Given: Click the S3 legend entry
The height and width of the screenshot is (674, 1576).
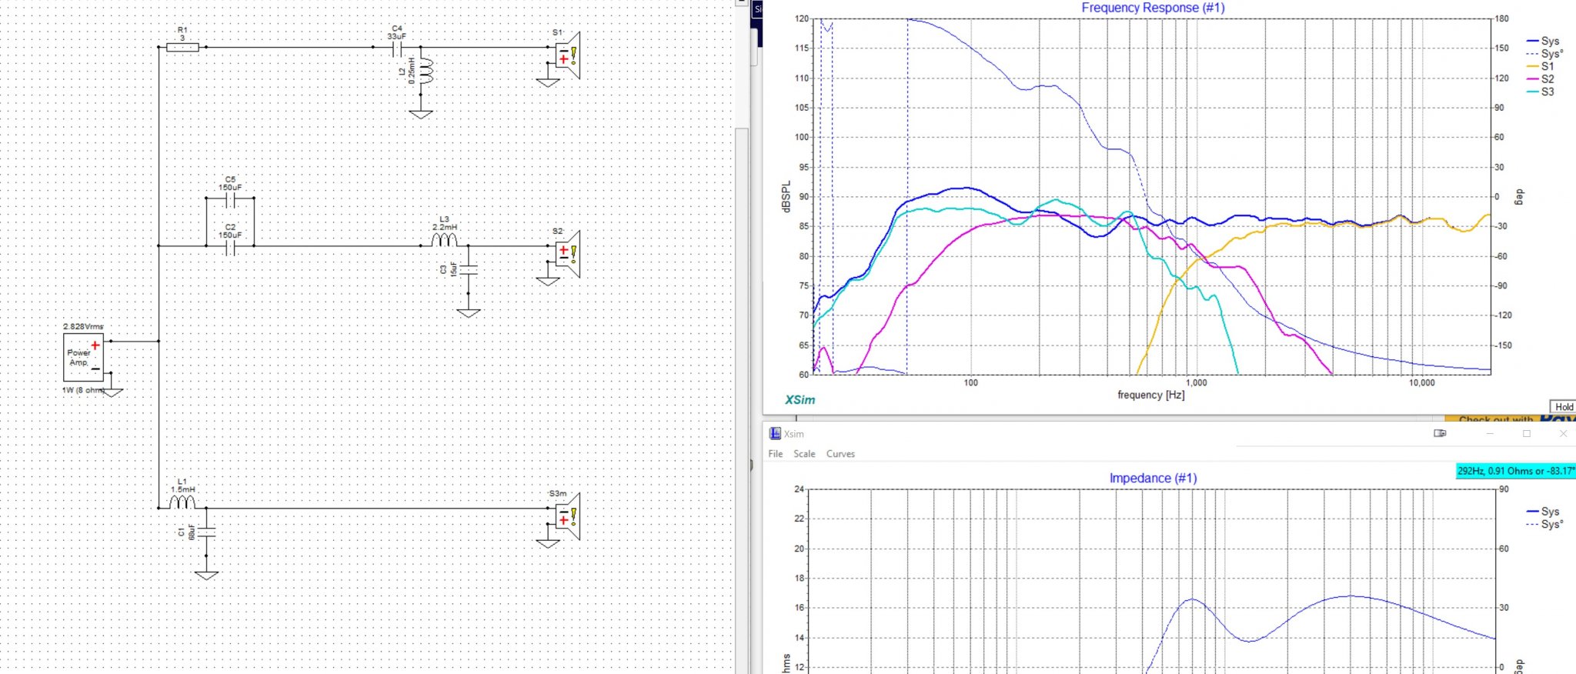Looking at the screenshot, I should click(1541, 92).
